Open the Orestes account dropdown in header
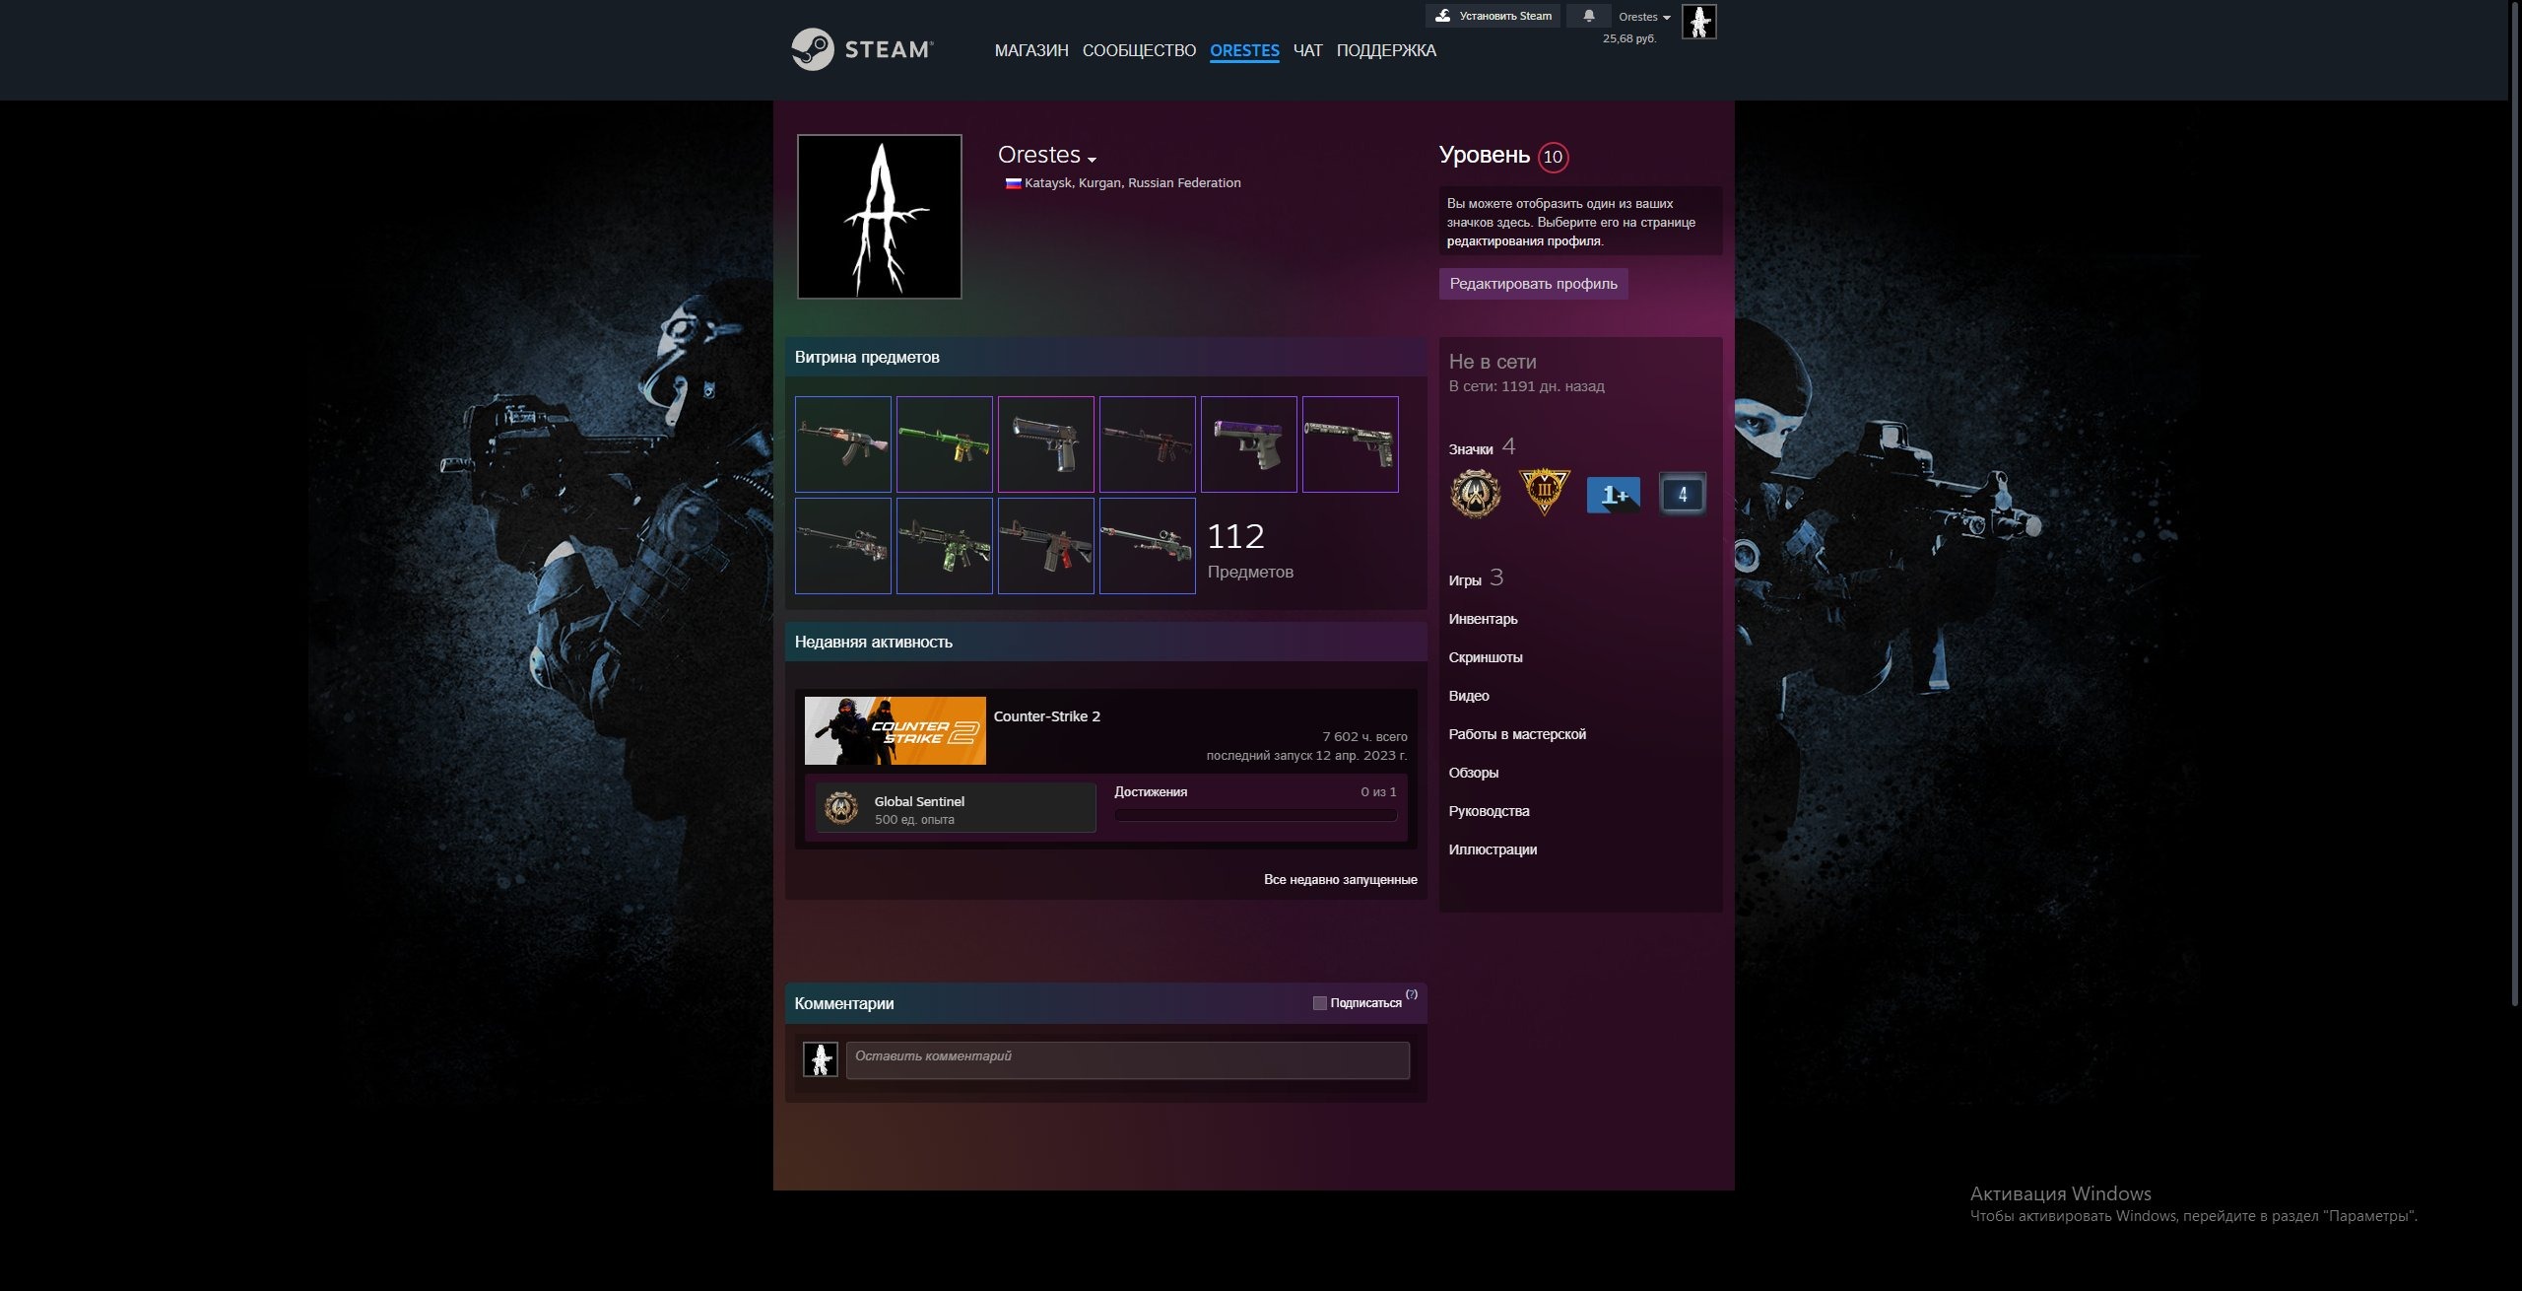2522x1291 pixels. point(1644,17)
